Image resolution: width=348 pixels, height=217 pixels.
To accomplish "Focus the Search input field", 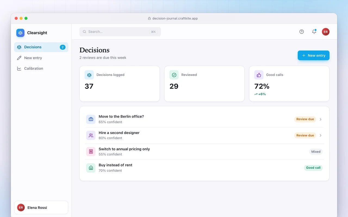I will click(120, 32).
